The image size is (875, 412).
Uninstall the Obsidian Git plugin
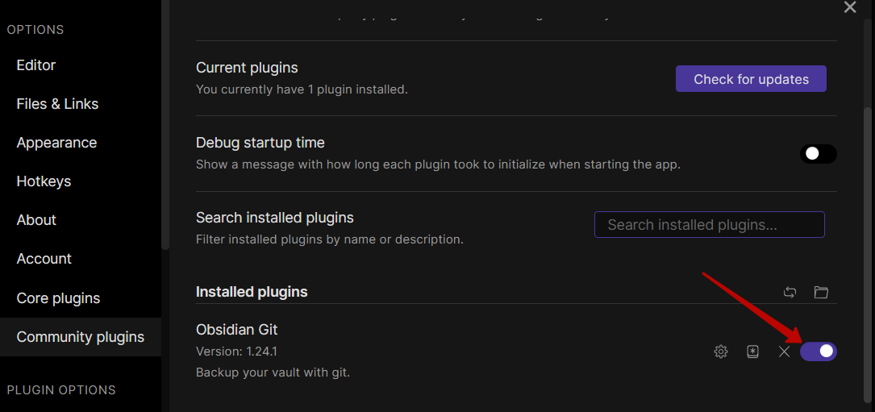784,352
